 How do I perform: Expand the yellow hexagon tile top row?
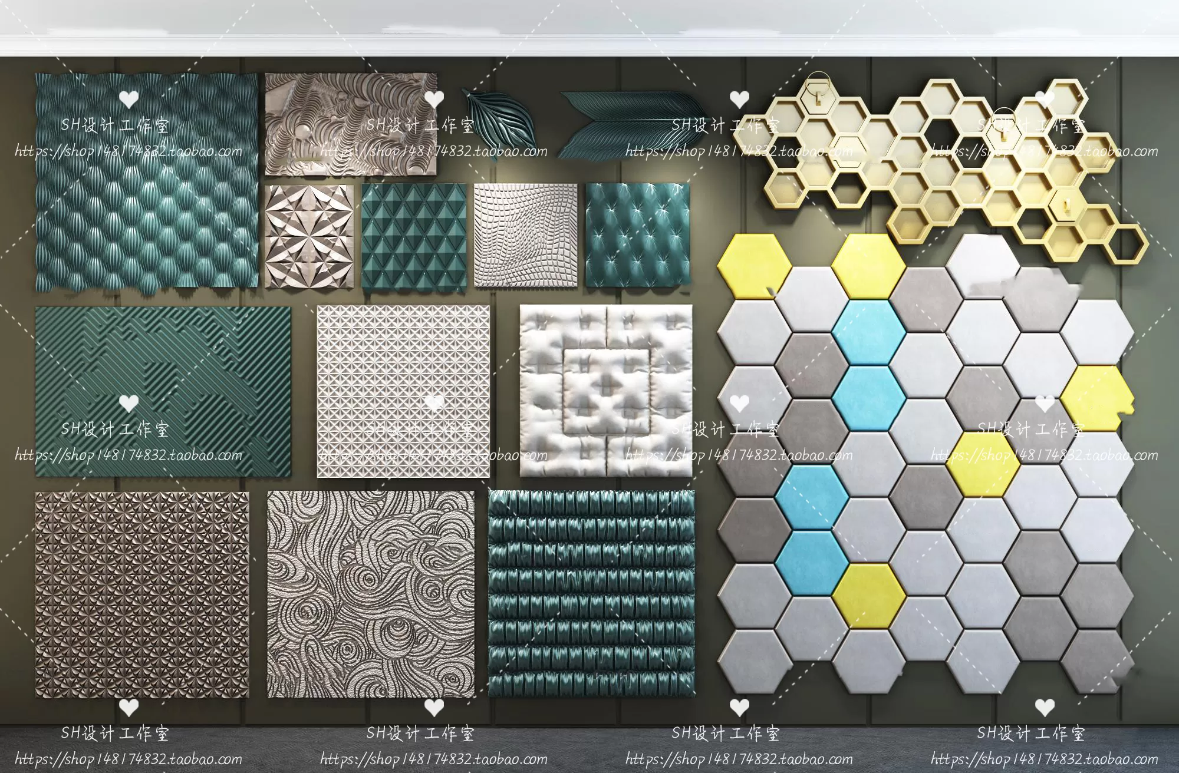point(755,265)
